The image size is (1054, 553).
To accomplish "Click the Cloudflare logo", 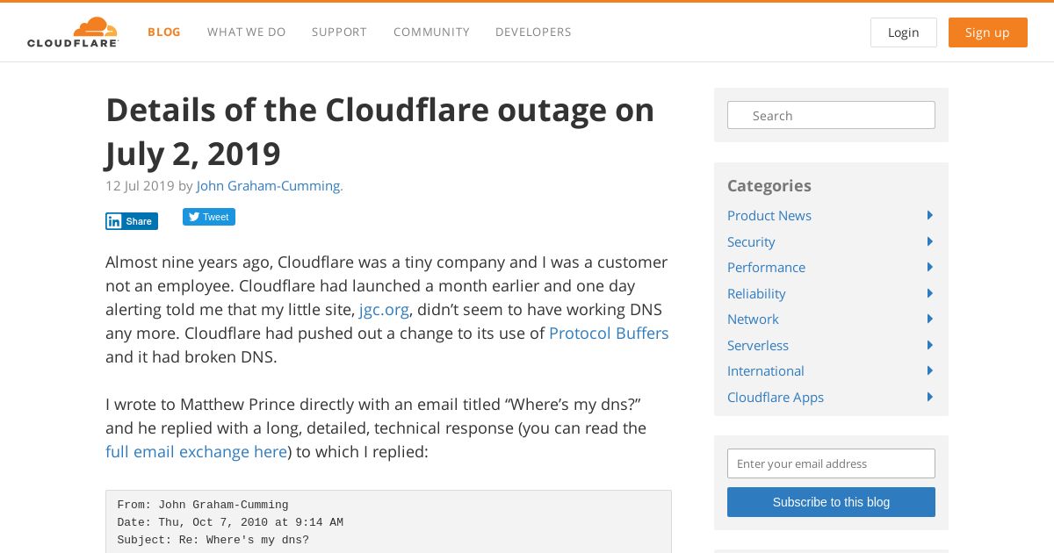I will pyautogui.click(x=73, y=32).
